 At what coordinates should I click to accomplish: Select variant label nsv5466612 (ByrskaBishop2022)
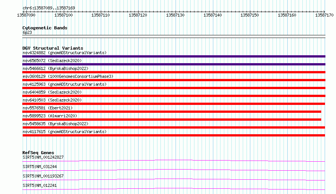click(55, 68)
